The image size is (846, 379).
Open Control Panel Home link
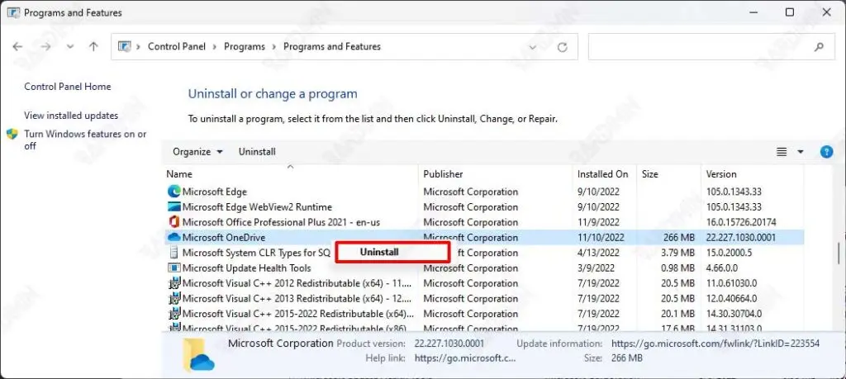(x=68, y=86)
